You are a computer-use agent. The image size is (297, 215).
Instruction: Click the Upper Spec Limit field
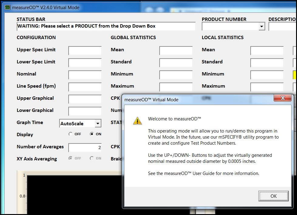[x=85, y=51]
